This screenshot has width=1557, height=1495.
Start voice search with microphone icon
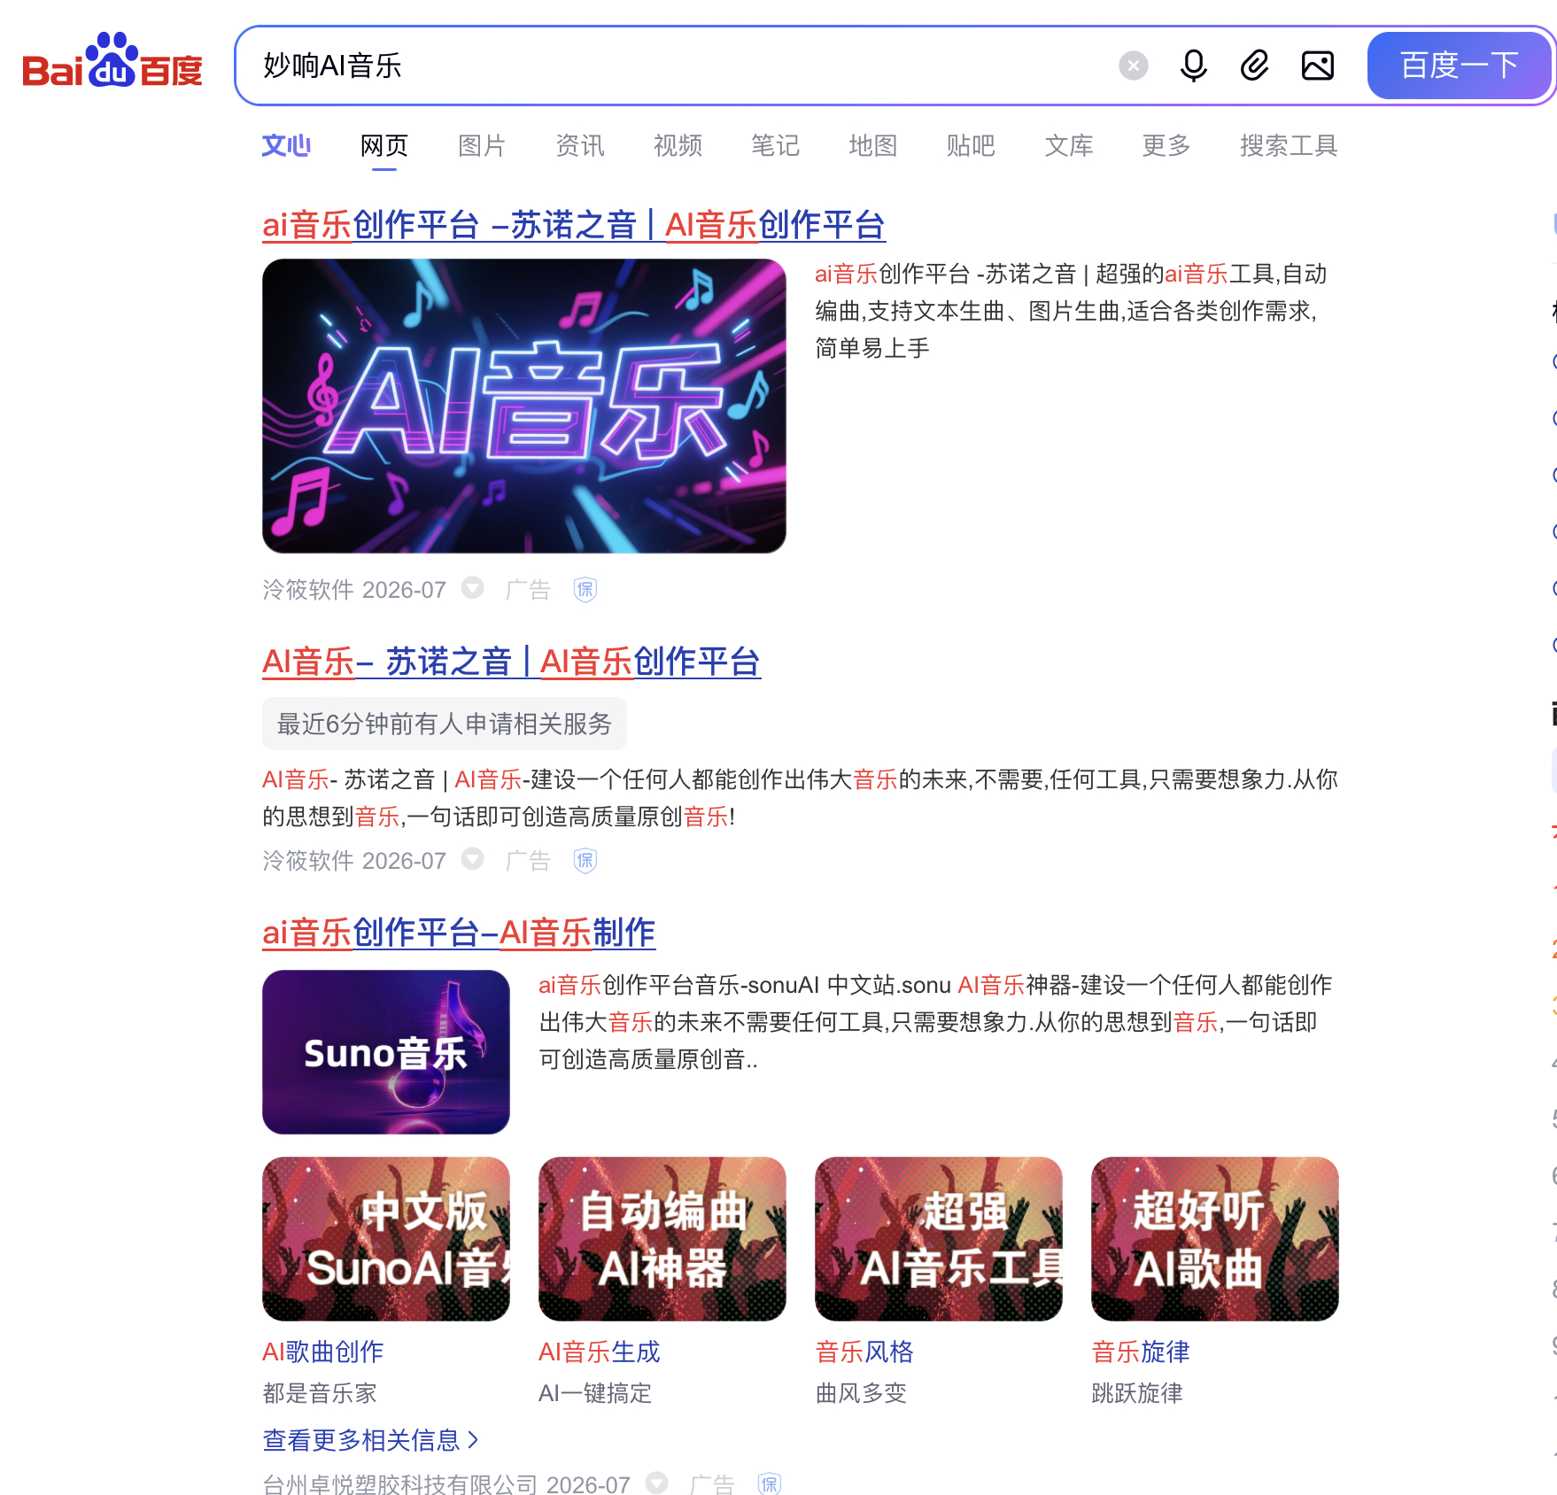tap(1193, 66)
